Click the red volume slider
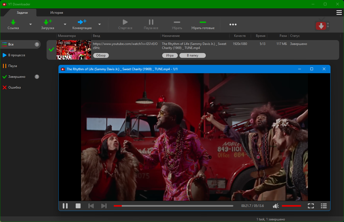 291,206
